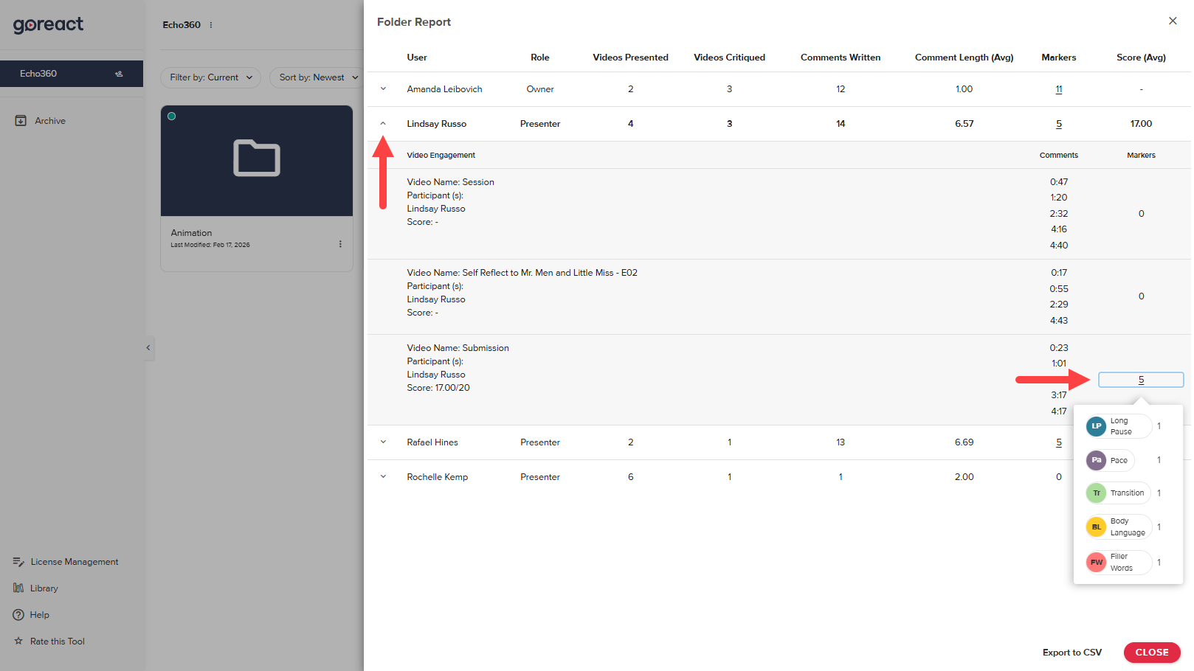Click the Long Pause LP marker icon

pyautogui.click(x=1096, y=426)
